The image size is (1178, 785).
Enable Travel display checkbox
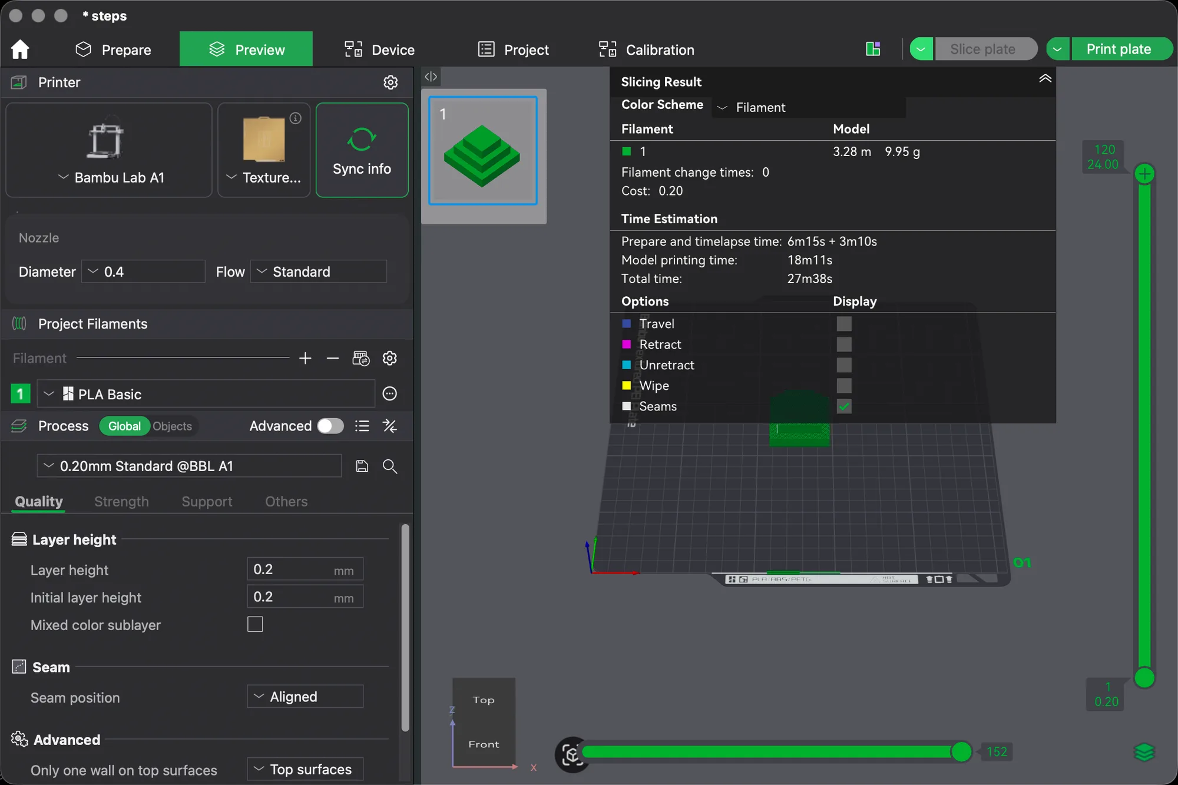click(x=844, y=324)
